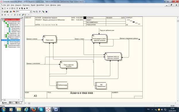
Task: Open the color palette editor icon
Action: pos(14,11)
